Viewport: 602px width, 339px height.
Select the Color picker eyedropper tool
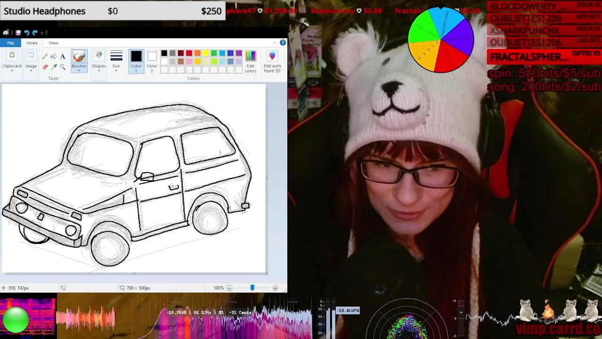click(54, 67)
